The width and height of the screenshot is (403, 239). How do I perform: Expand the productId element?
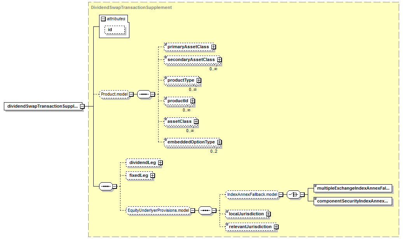192,101
